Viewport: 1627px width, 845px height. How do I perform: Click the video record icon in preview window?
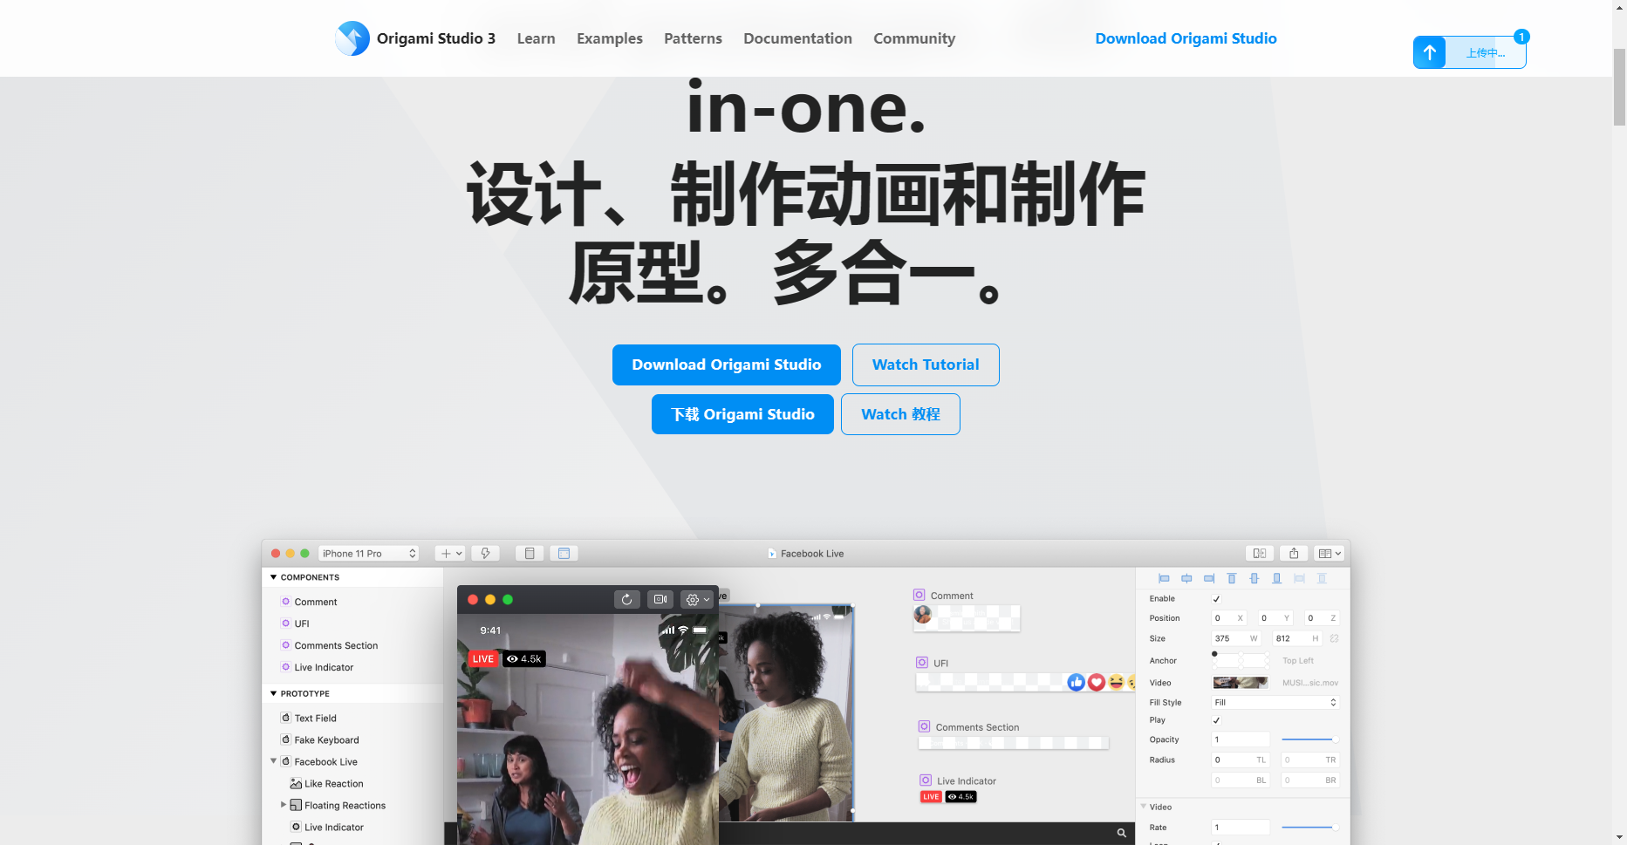660,599
